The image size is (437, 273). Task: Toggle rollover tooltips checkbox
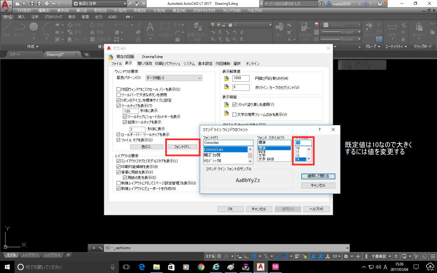(x=118, y=134)
